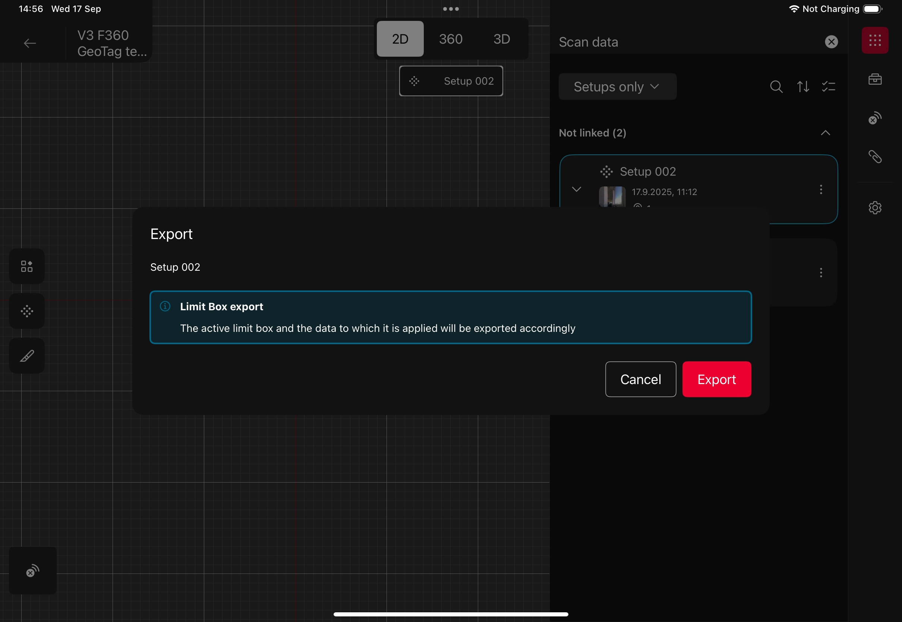The height and width of the screenshot is (622, 902).
Task: Click the scanner connection icon in right sidebar
Action: click(874, 118)
